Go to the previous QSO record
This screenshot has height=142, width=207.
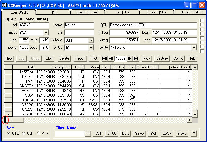(111, 58)
